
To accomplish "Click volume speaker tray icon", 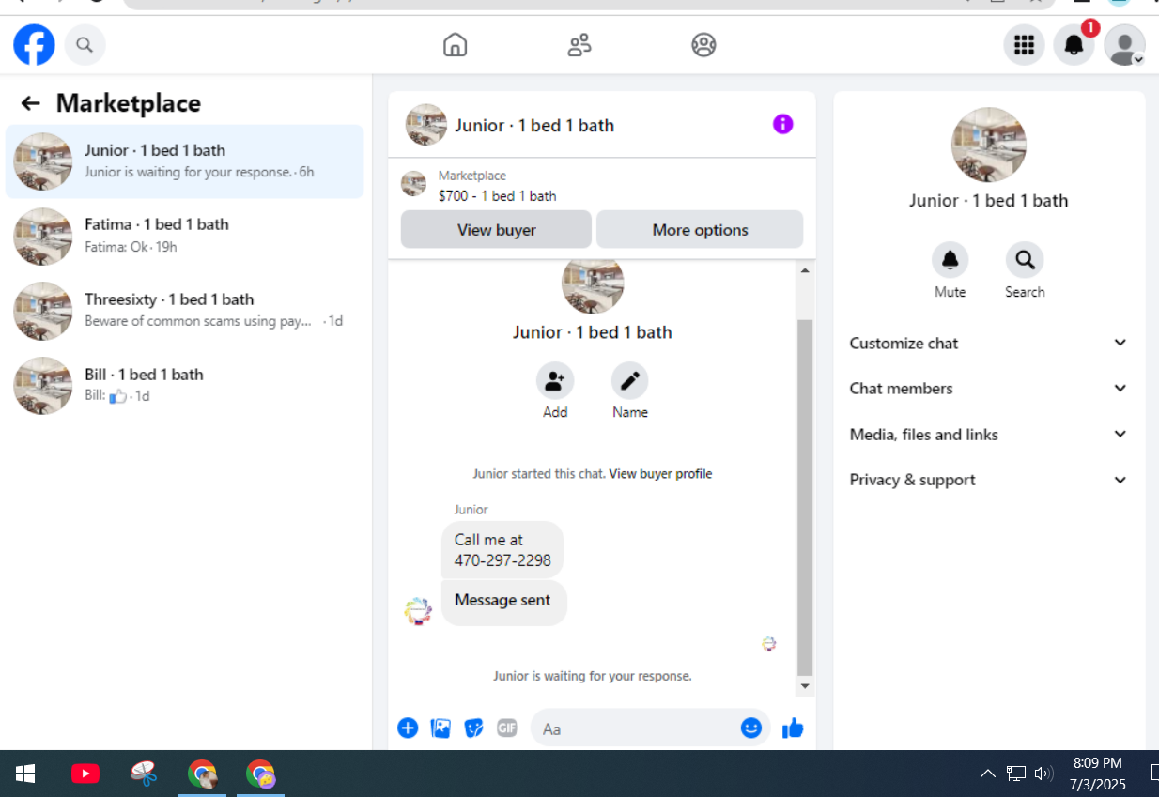I will (1043, 774).
